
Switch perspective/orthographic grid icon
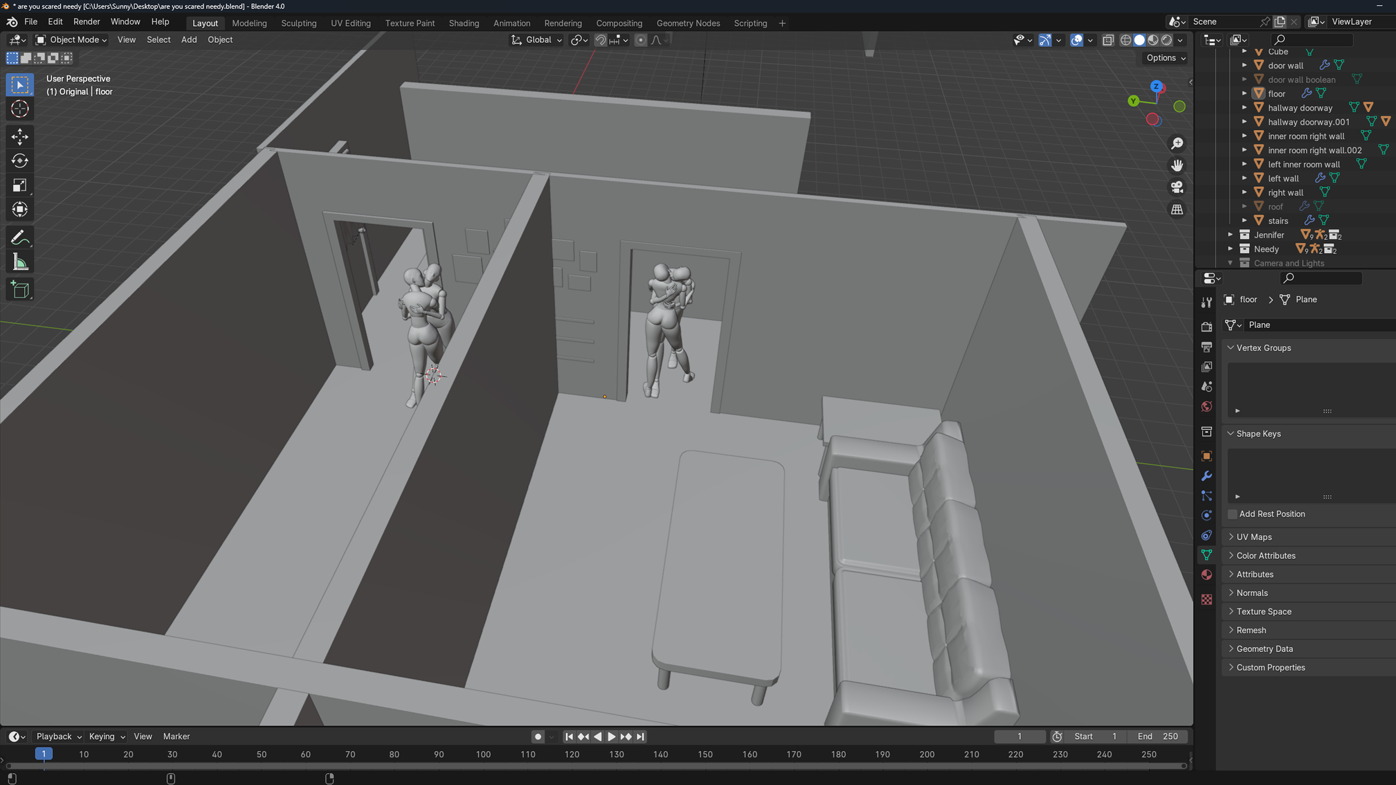click(x=1177, y=209)
